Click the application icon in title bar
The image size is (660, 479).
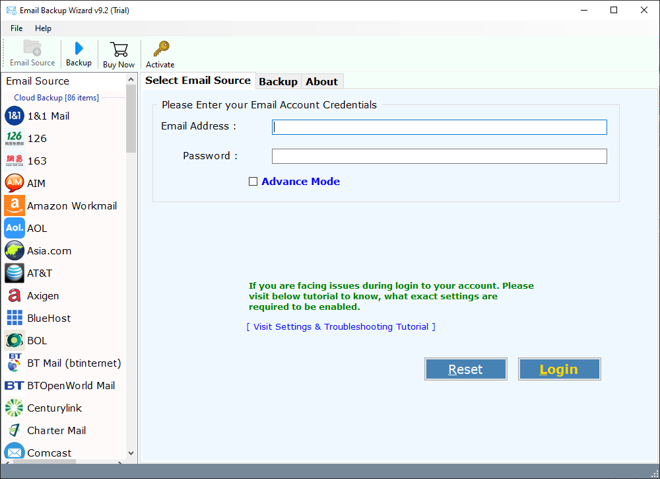(x=11, y=10)
